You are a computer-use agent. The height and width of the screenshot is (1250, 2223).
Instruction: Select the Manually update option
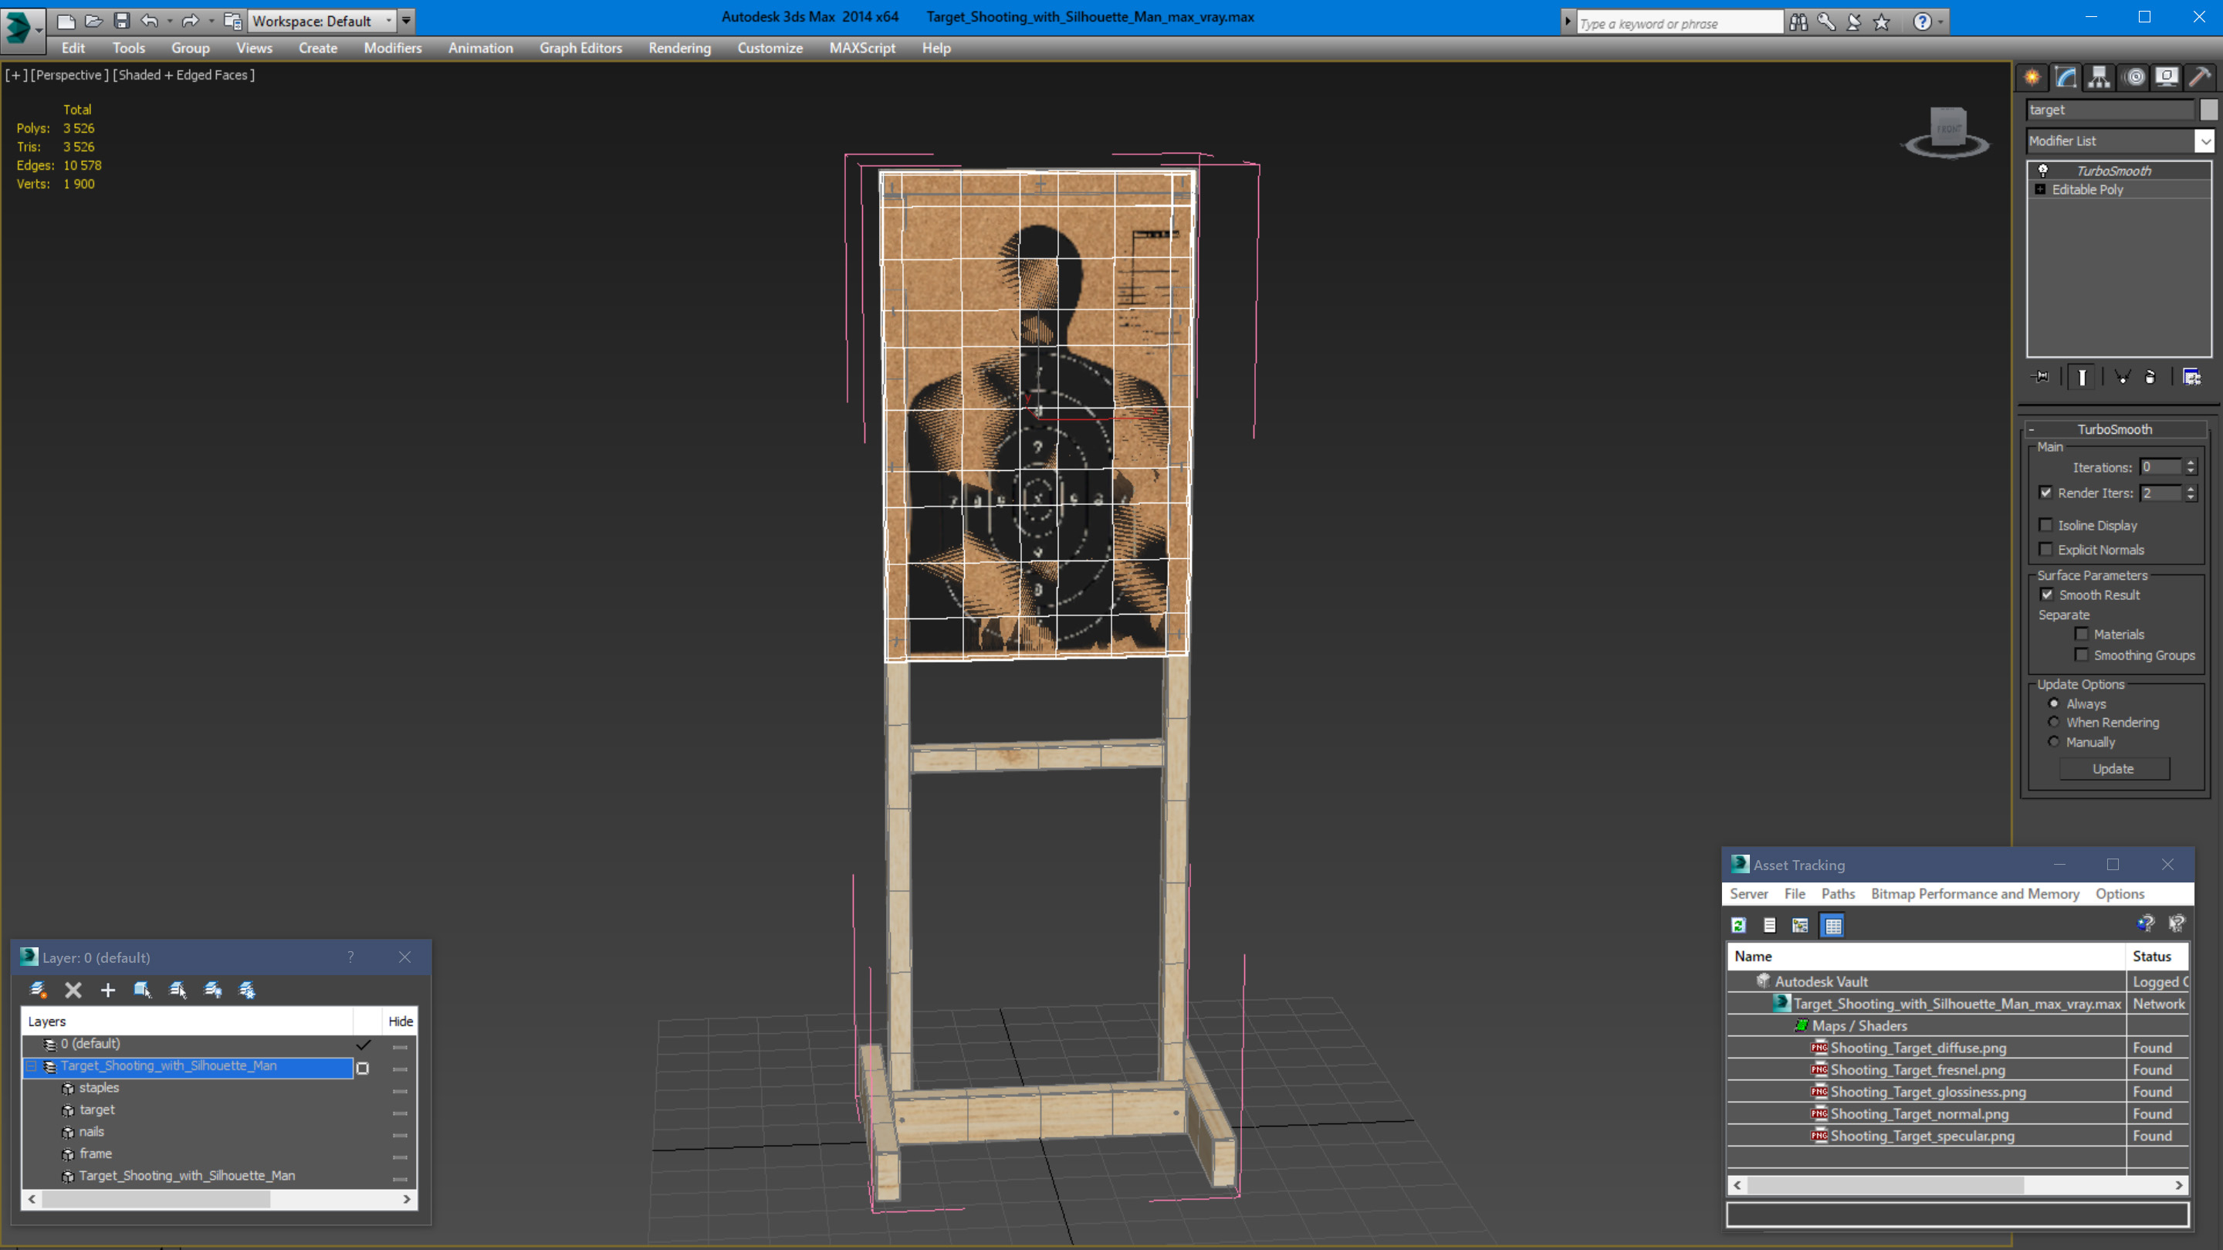click(x=2054, y=741)
